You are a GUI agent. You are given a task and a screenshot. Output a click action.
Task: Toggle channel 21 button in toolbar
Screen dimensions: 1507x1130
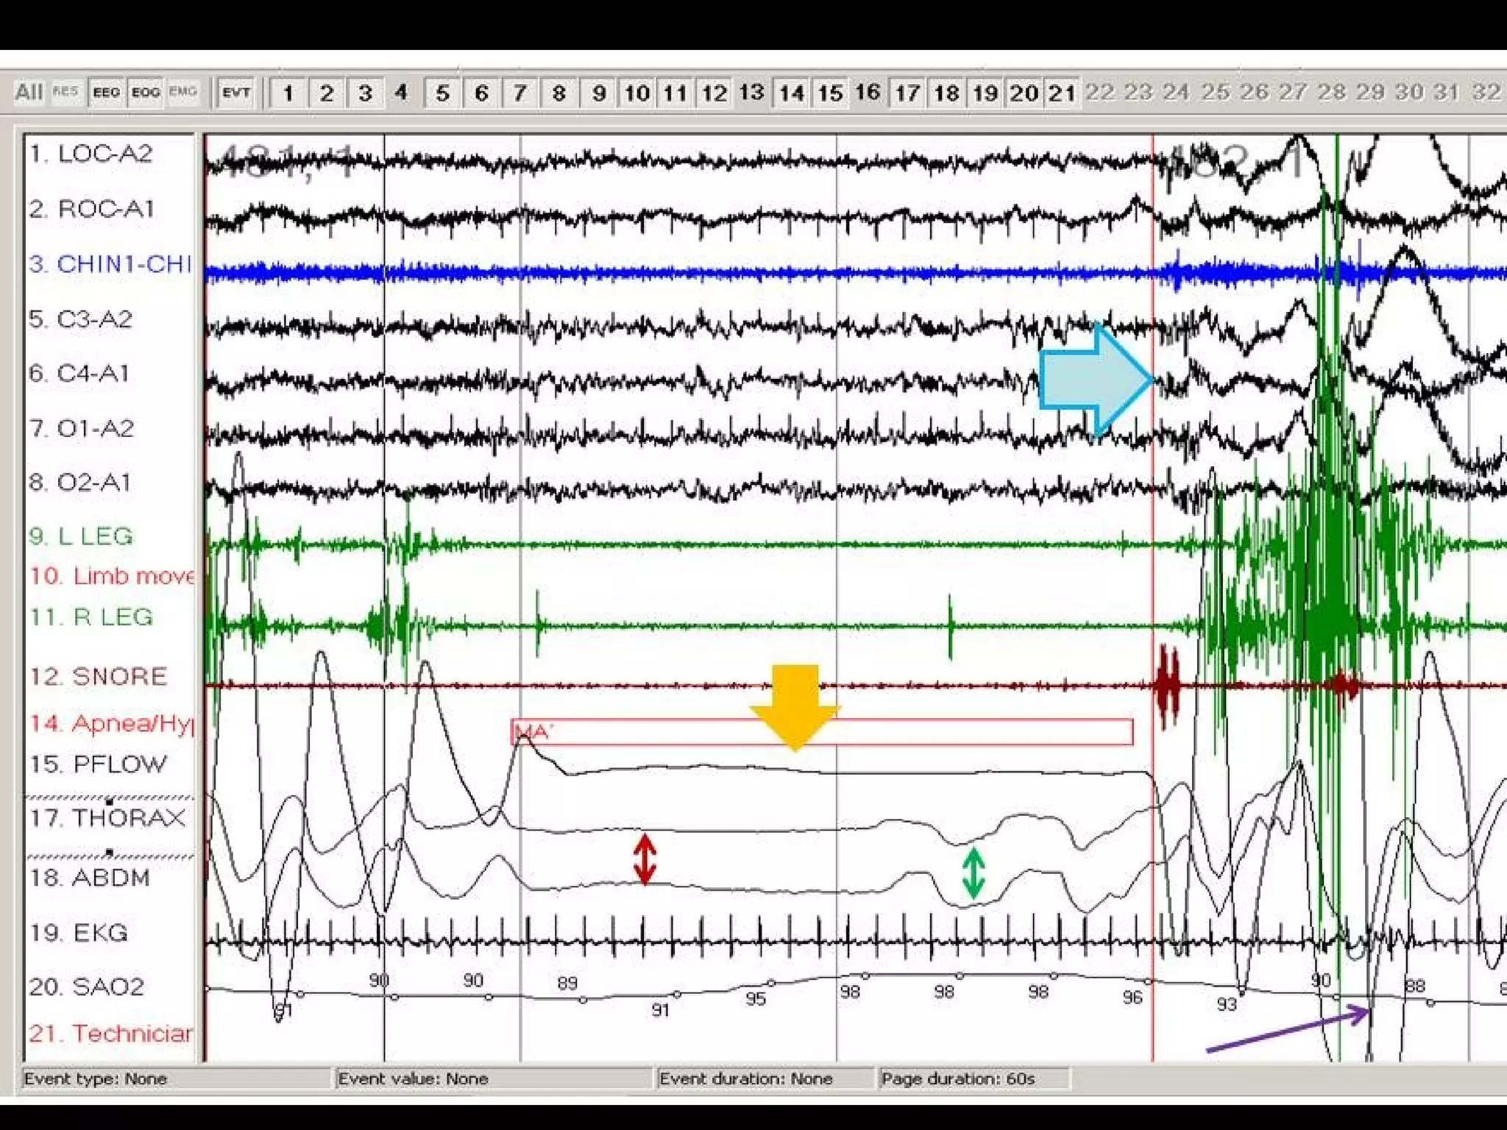[1061, 93]
